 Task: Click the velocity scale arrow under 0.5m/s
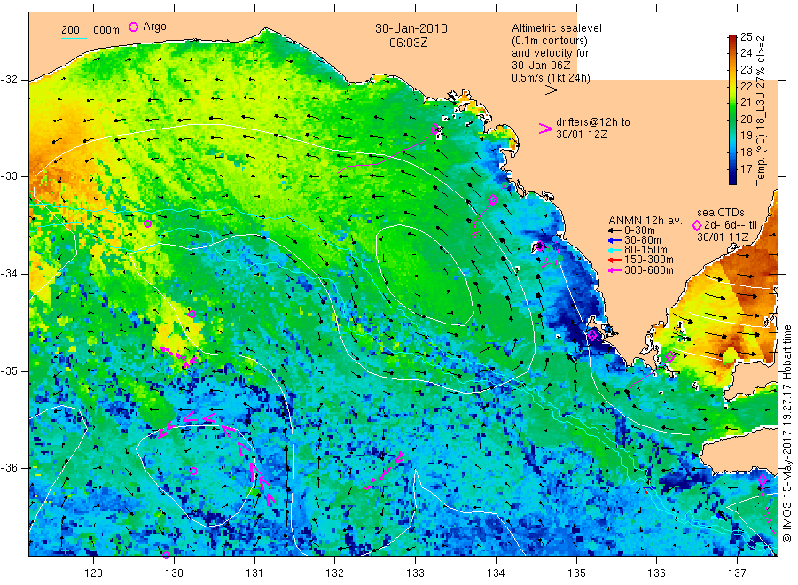coord(539,90)
